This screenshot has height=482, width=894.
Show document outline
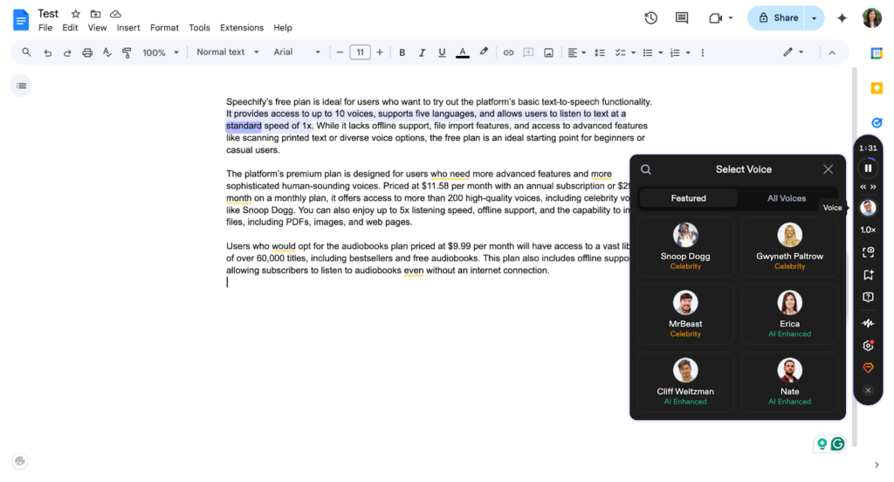click(x=21, y=86)
